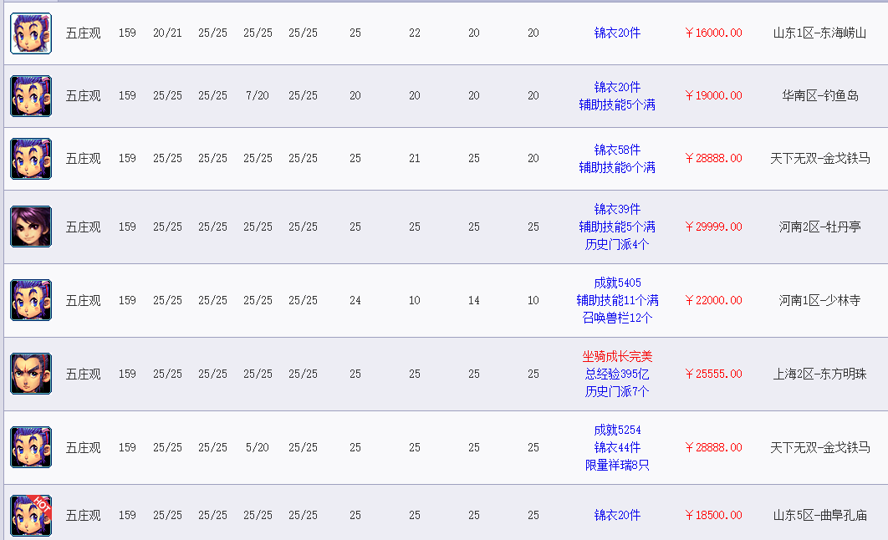
Task: Click the avatar for the 河南2区-牡丹亭 listing
Action: pos(31,227)
